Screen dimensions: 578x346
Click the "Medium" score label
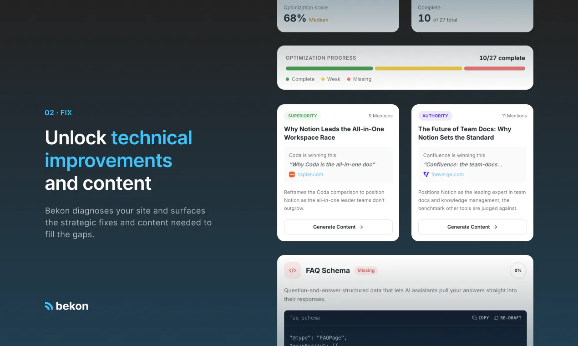(319, 20)
